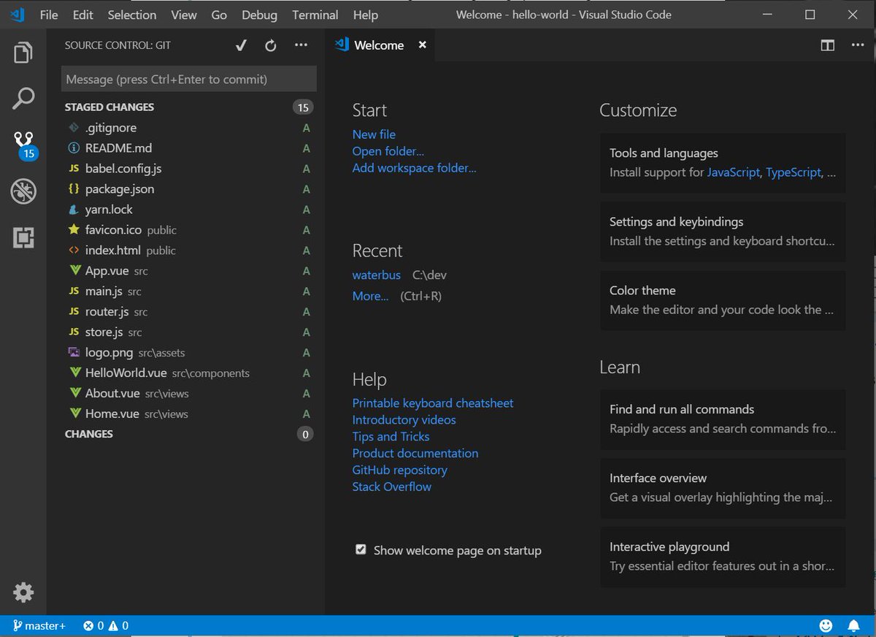Open Product documentation link

[415, 454]
